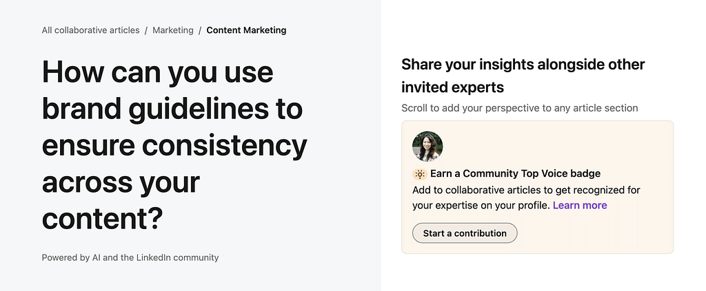Select the Content Marketing breadcrumb
The image size is (706, 291).
click(x=246, y=30)
